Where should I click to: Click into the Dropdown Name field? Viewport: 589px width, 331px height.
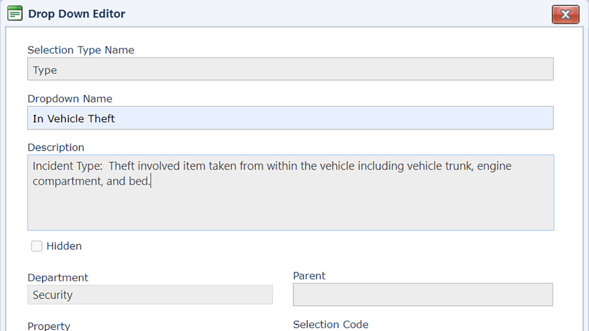pos(290,118)
